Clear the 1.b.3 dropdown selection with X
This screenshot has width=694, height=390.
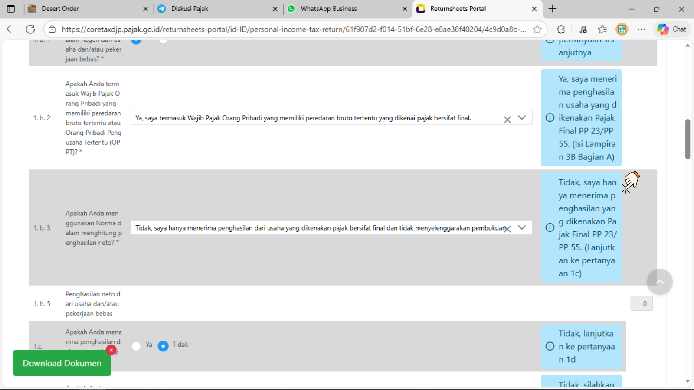(x=507, y=229)
